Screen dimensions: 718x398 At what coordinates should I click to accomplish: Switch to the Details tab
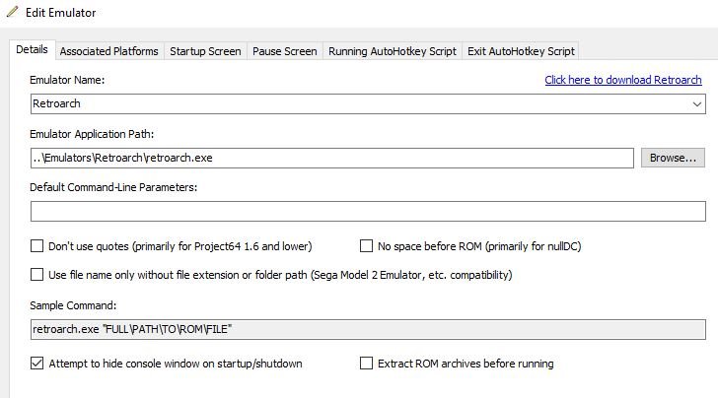[x=32, y=49]
